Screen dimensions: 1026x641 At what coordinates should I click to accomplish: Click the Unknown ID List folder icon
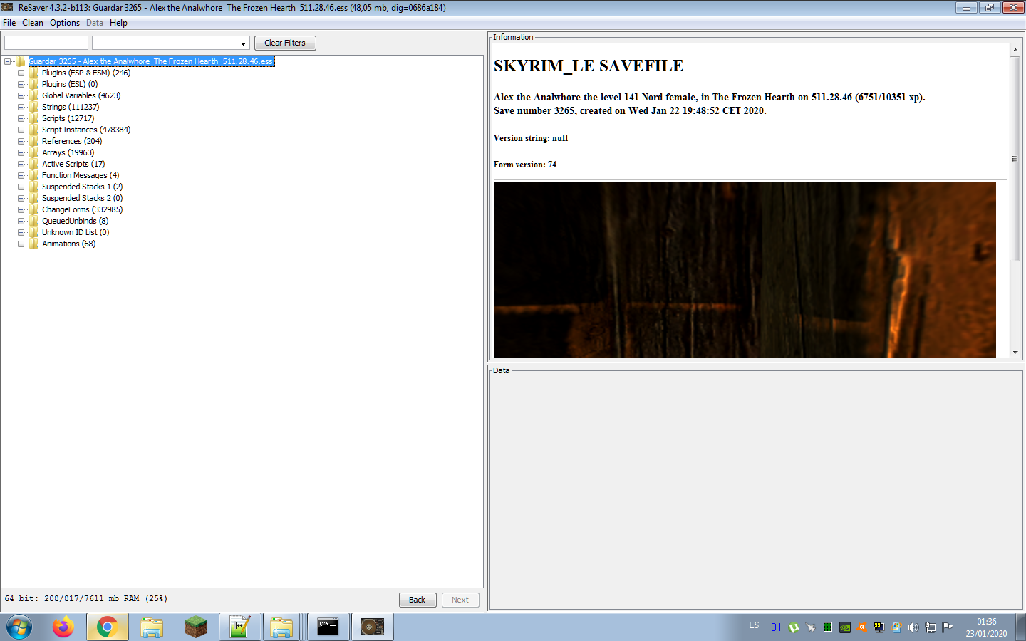(34, 232)
